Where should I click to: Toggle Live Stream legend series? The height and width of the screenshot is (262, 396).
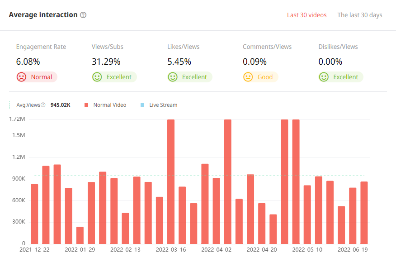pos(163,105)
